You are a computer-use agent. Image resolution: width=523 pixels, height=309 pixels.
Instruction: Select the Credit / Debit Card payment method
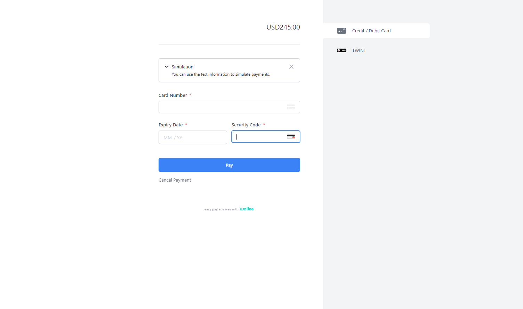click(x=371, y=31)
